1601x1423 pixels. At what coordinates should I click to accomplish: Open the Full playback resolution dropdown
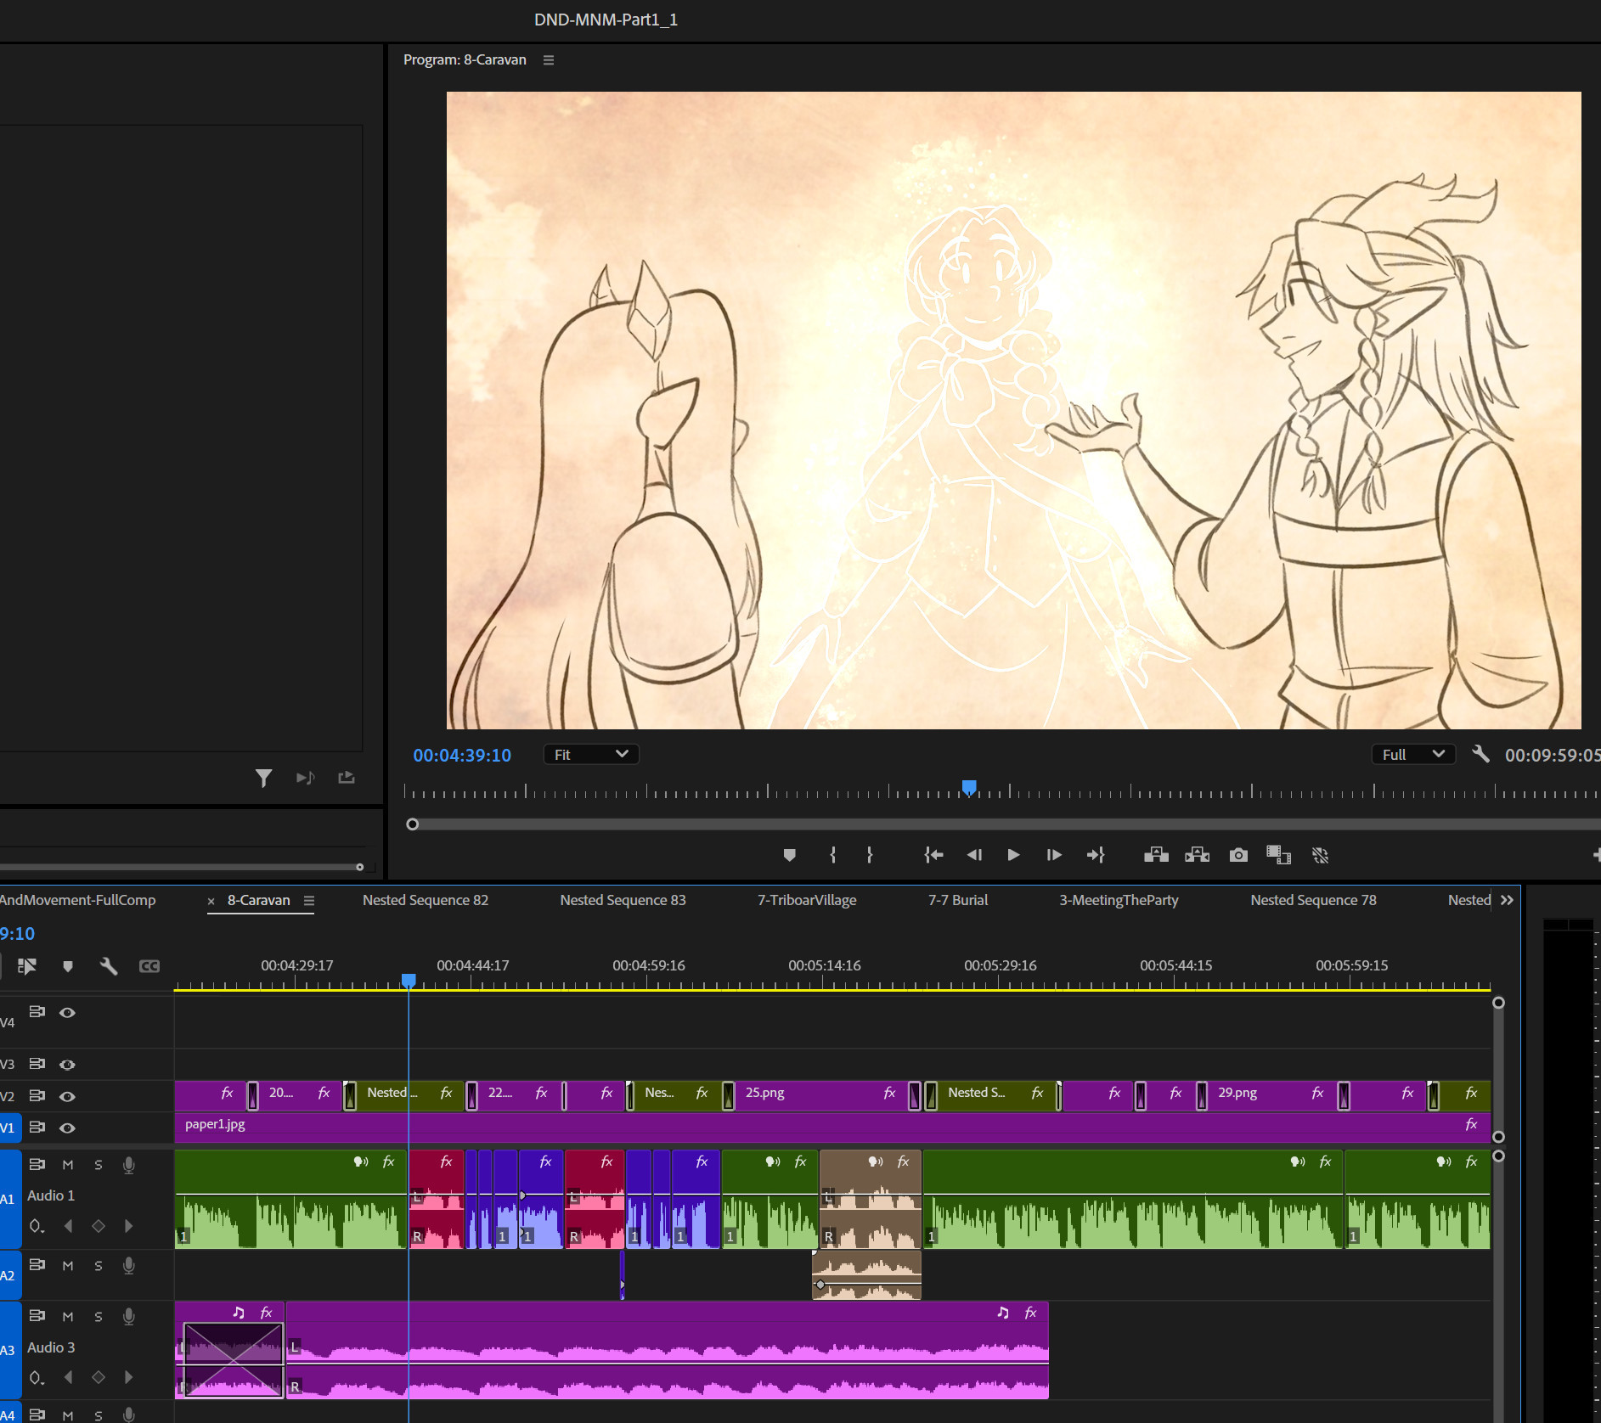click(1413, 754)
